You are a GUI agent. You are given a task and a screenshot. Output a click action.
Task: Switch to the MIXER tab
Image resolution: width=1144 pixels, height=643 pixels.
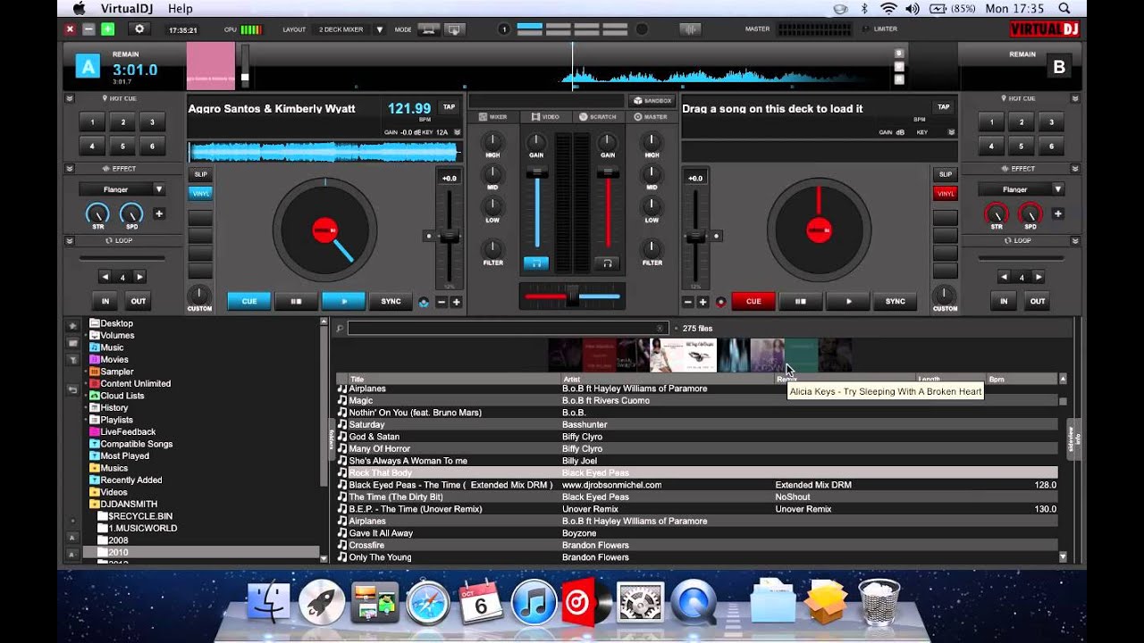pos(492,117)
